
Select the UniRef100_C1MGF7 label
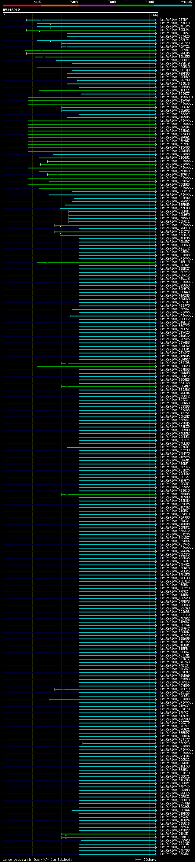(x=175, y=174)
